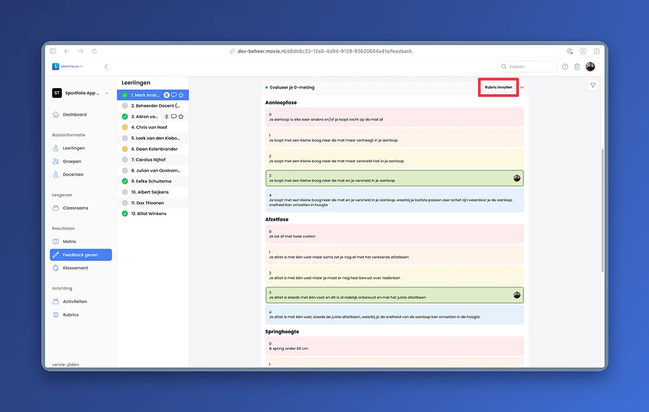Open the Sportfolio App organization dropdown
The width and height of the screenshot is (649, 412).
[80, 93]
